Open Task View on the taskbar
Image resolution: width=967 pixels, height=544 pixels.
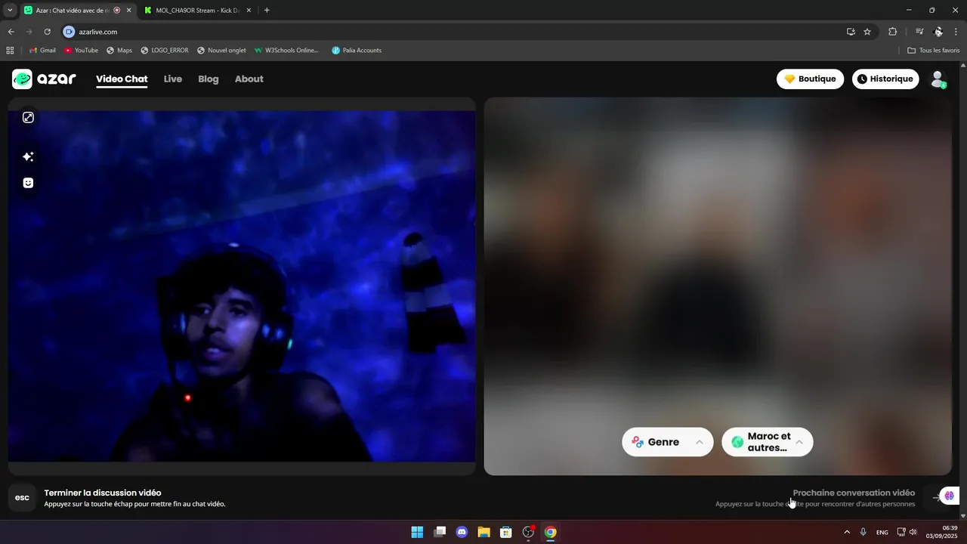tap(440, 532)
